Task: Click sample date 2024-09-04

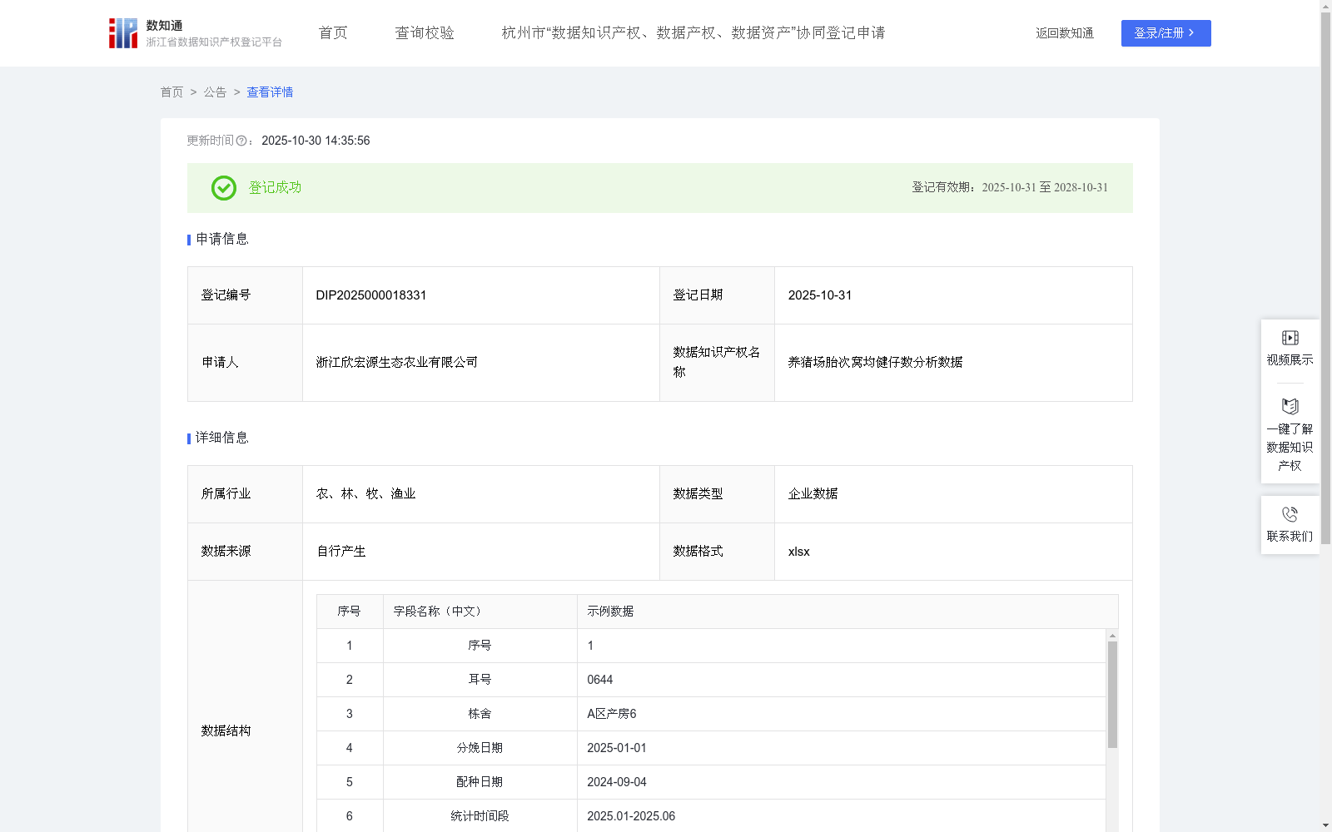Action: (x=617, y=782)
